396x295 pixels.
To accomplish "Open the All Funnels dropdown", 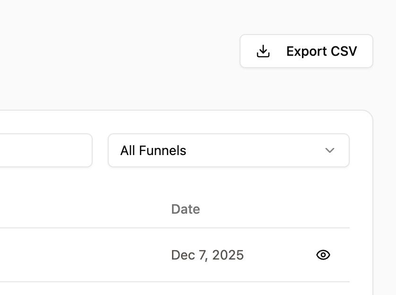I will point(229,150).
